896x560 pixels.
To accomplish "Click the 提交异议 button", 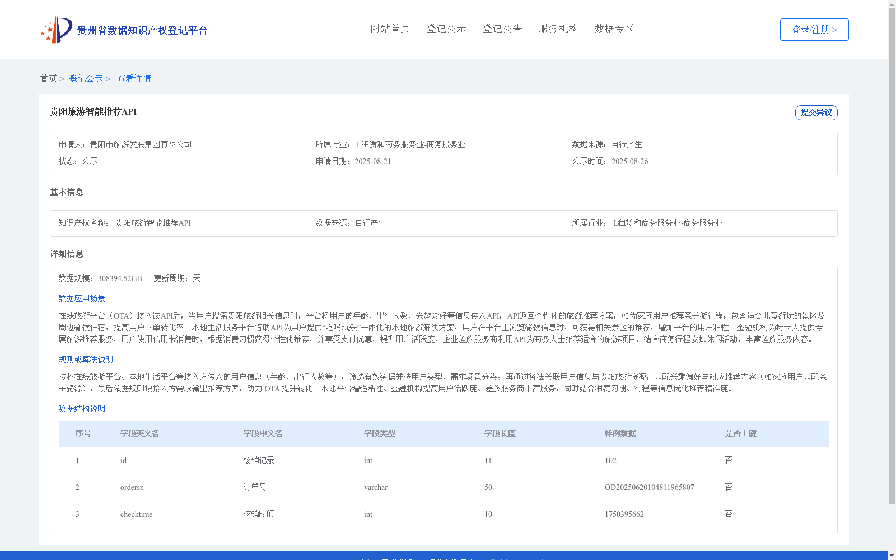I will (816, 113).
